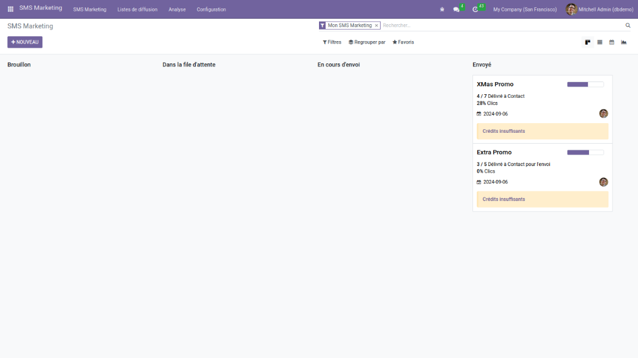Open the Configuration menu
The width and height of the screenshot is (638, 358).
click(211, 10)
